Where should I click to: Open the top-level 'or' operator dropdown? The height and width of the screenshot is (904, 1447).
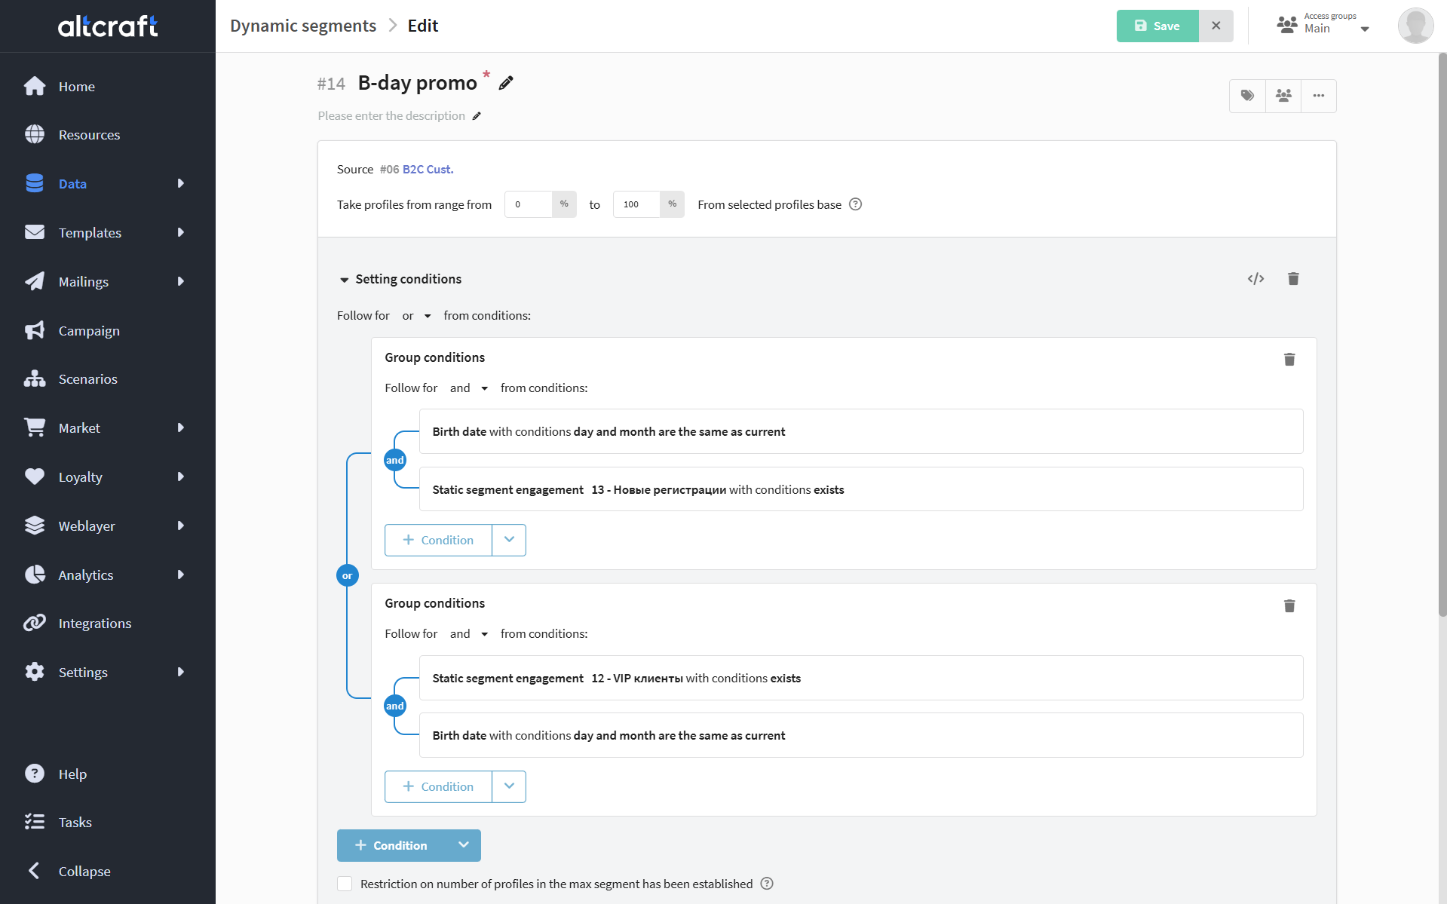pos(416,316)
